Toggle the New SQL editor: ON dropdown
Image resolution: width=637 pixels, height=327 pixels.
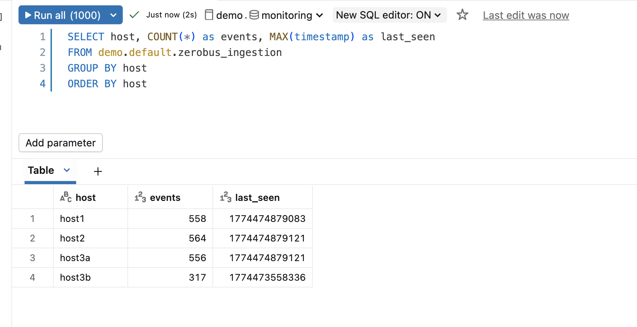click(389, 15)
